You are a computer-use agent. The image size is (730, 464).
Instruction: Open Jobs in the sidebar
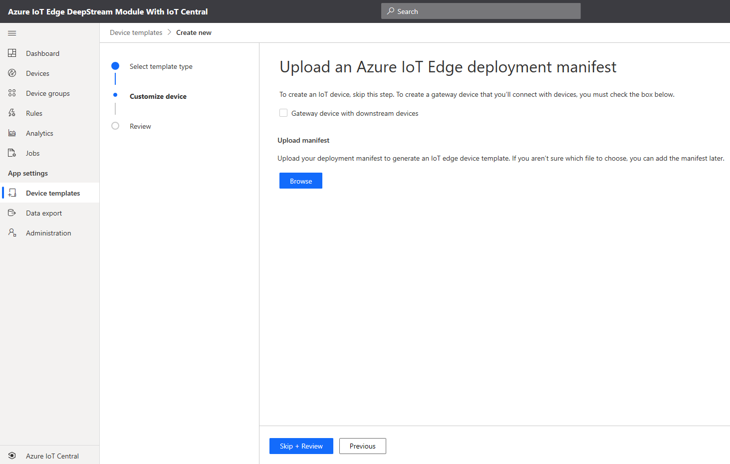coord(50,153)
